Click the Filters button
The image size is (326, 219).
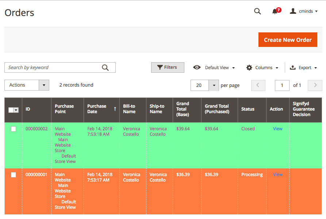click(x=167, y=67)
